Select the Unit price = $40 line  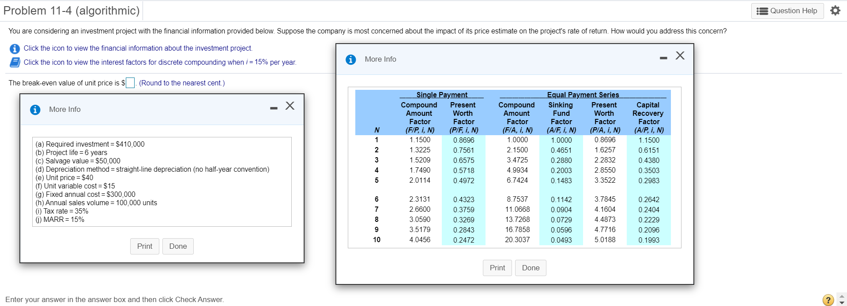(64, 177)
